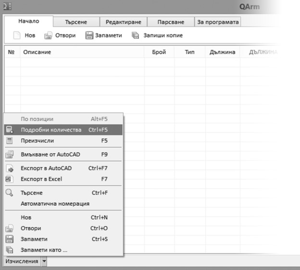Image resolution: width=300 pixels, height=270 pixels.
Task: Choose Вмъкване от AutoCAD menu entry
Action: pyautogui.click(x=50, y=154)
